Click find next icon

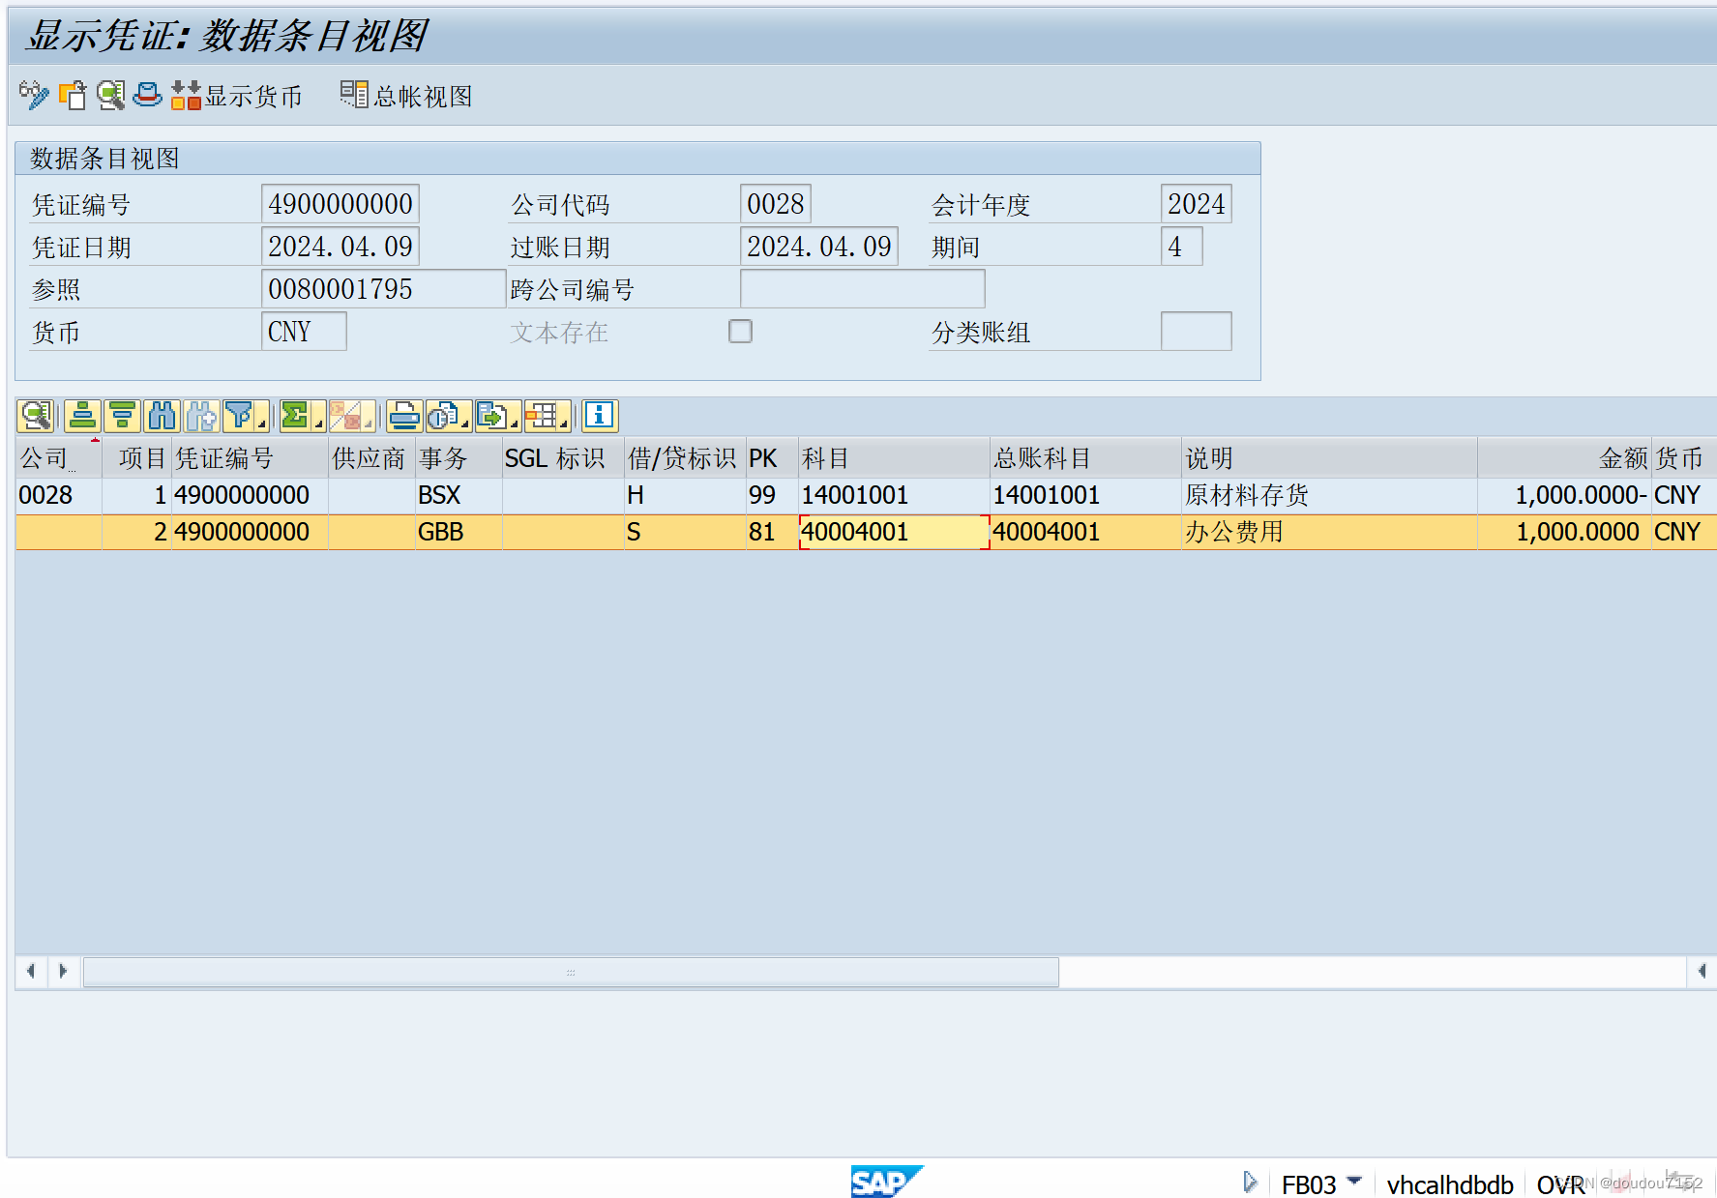click(200, 416)
